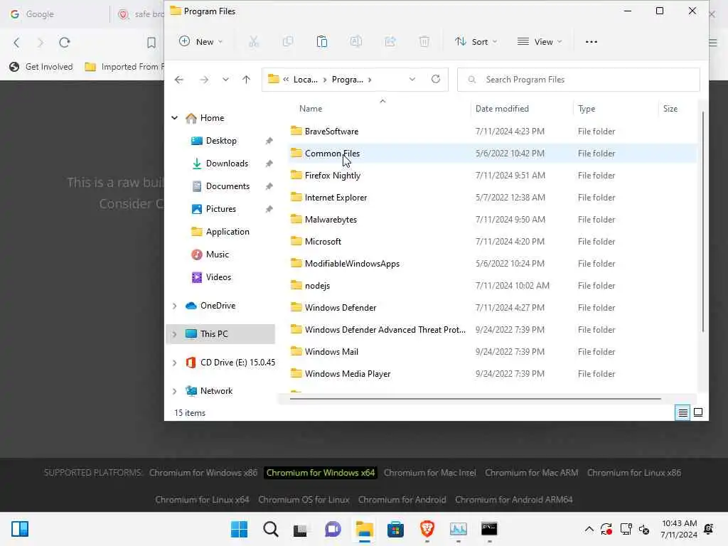Select Music in navigation pane
The width and height of the screenshot is (728, 546).
[x=218, y=255]
